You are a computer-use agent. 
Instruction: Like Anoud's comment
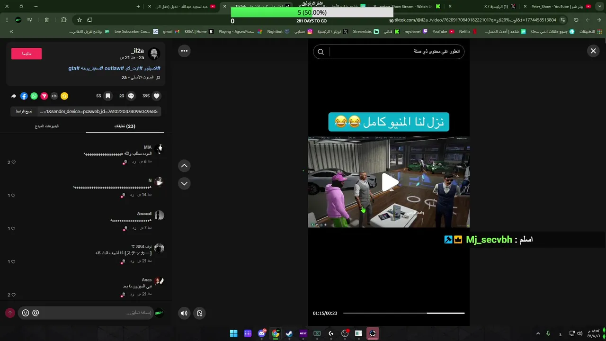click(13, 228)
